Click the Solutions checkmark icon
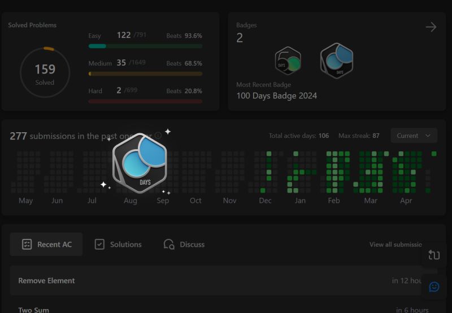The image size is (452, 313). click(99, 245)
